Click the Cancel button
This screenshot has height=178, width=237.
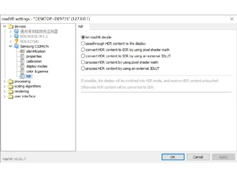pos(198,157)
